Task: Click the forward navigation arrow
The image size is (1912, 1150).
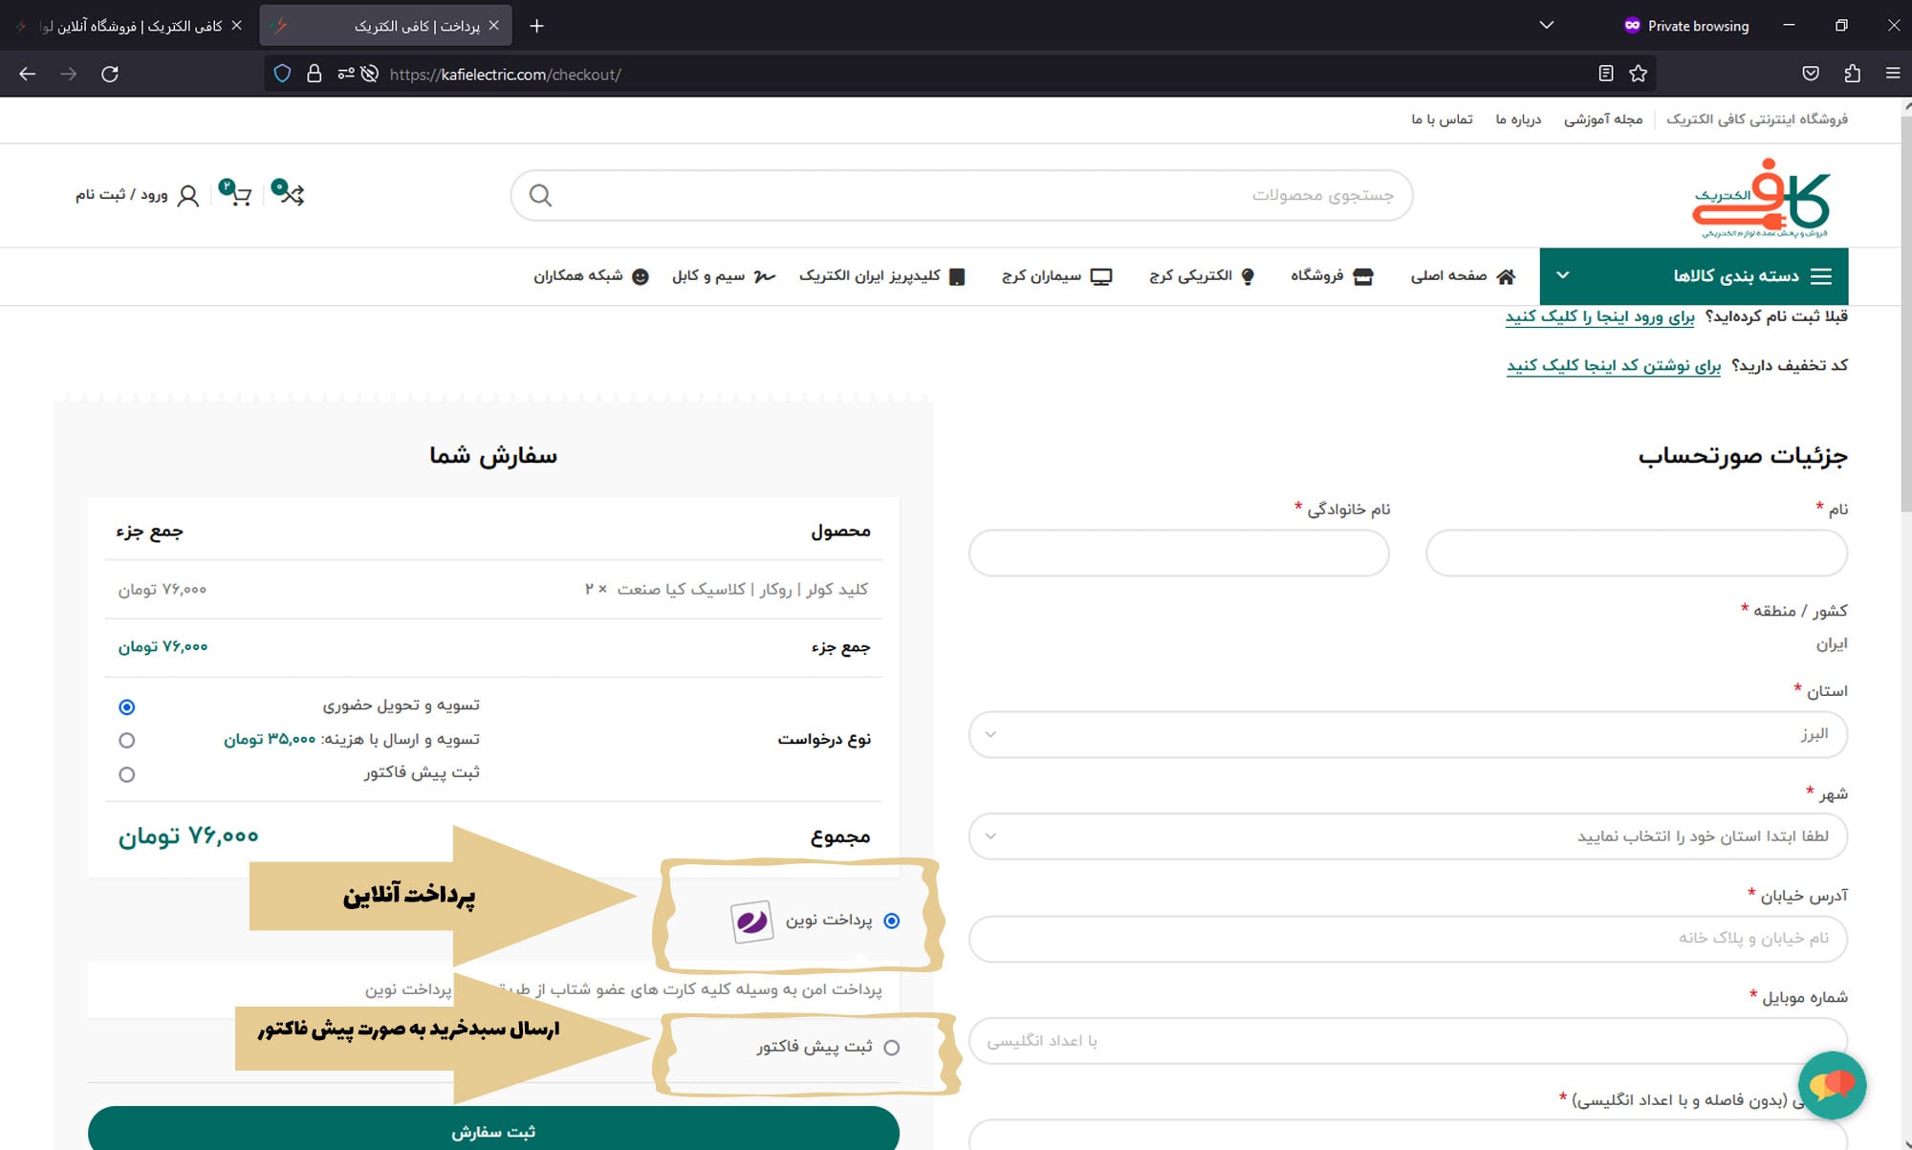Action: [68, 74]
